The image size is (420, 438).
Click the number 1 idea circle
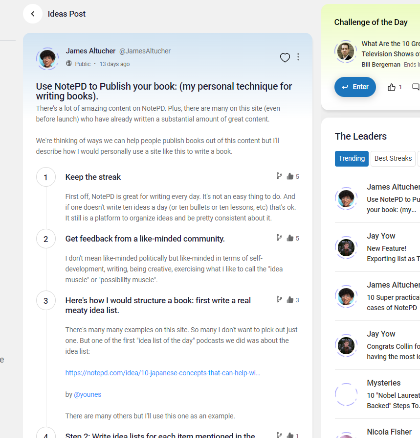[x=45, y=177]
